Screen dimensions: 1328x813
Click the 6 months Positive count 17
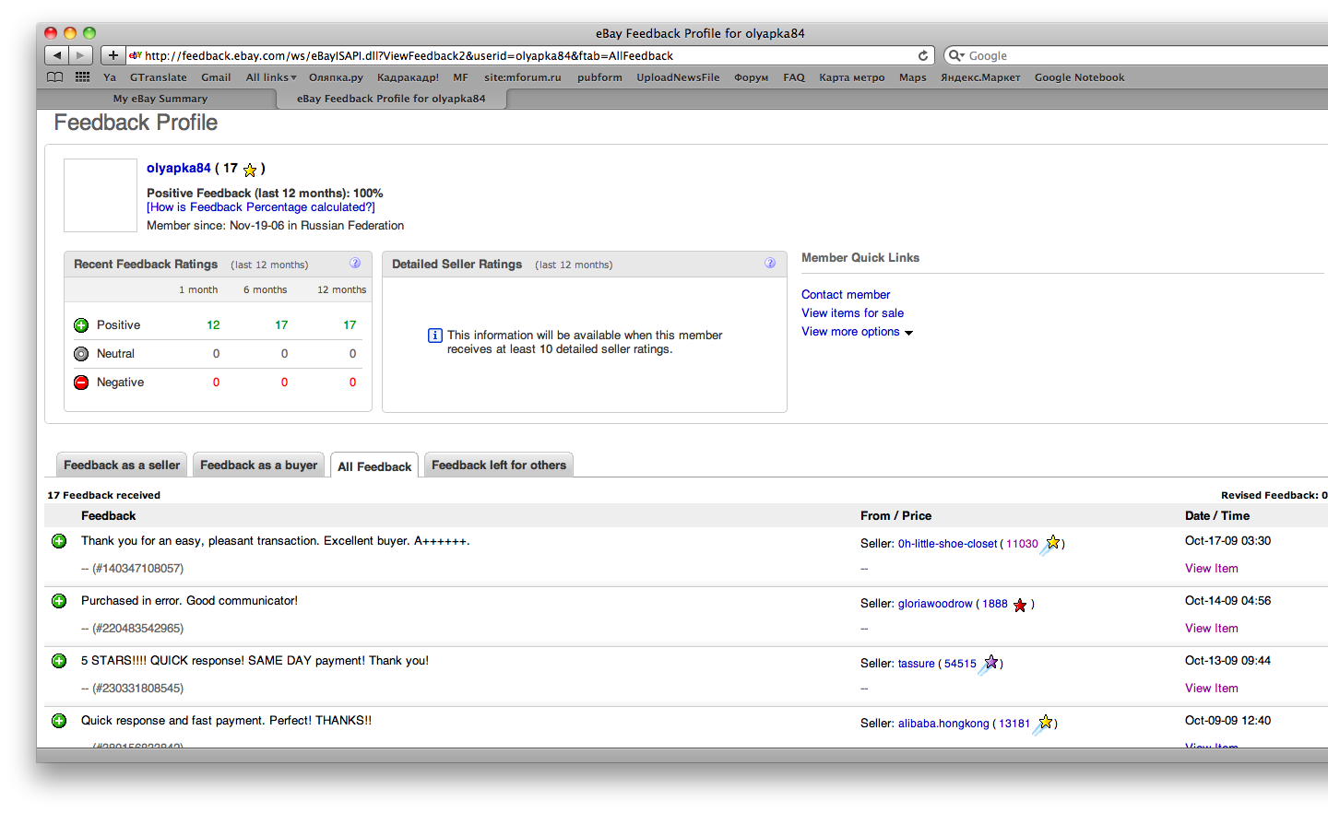[x=281, y=325]
